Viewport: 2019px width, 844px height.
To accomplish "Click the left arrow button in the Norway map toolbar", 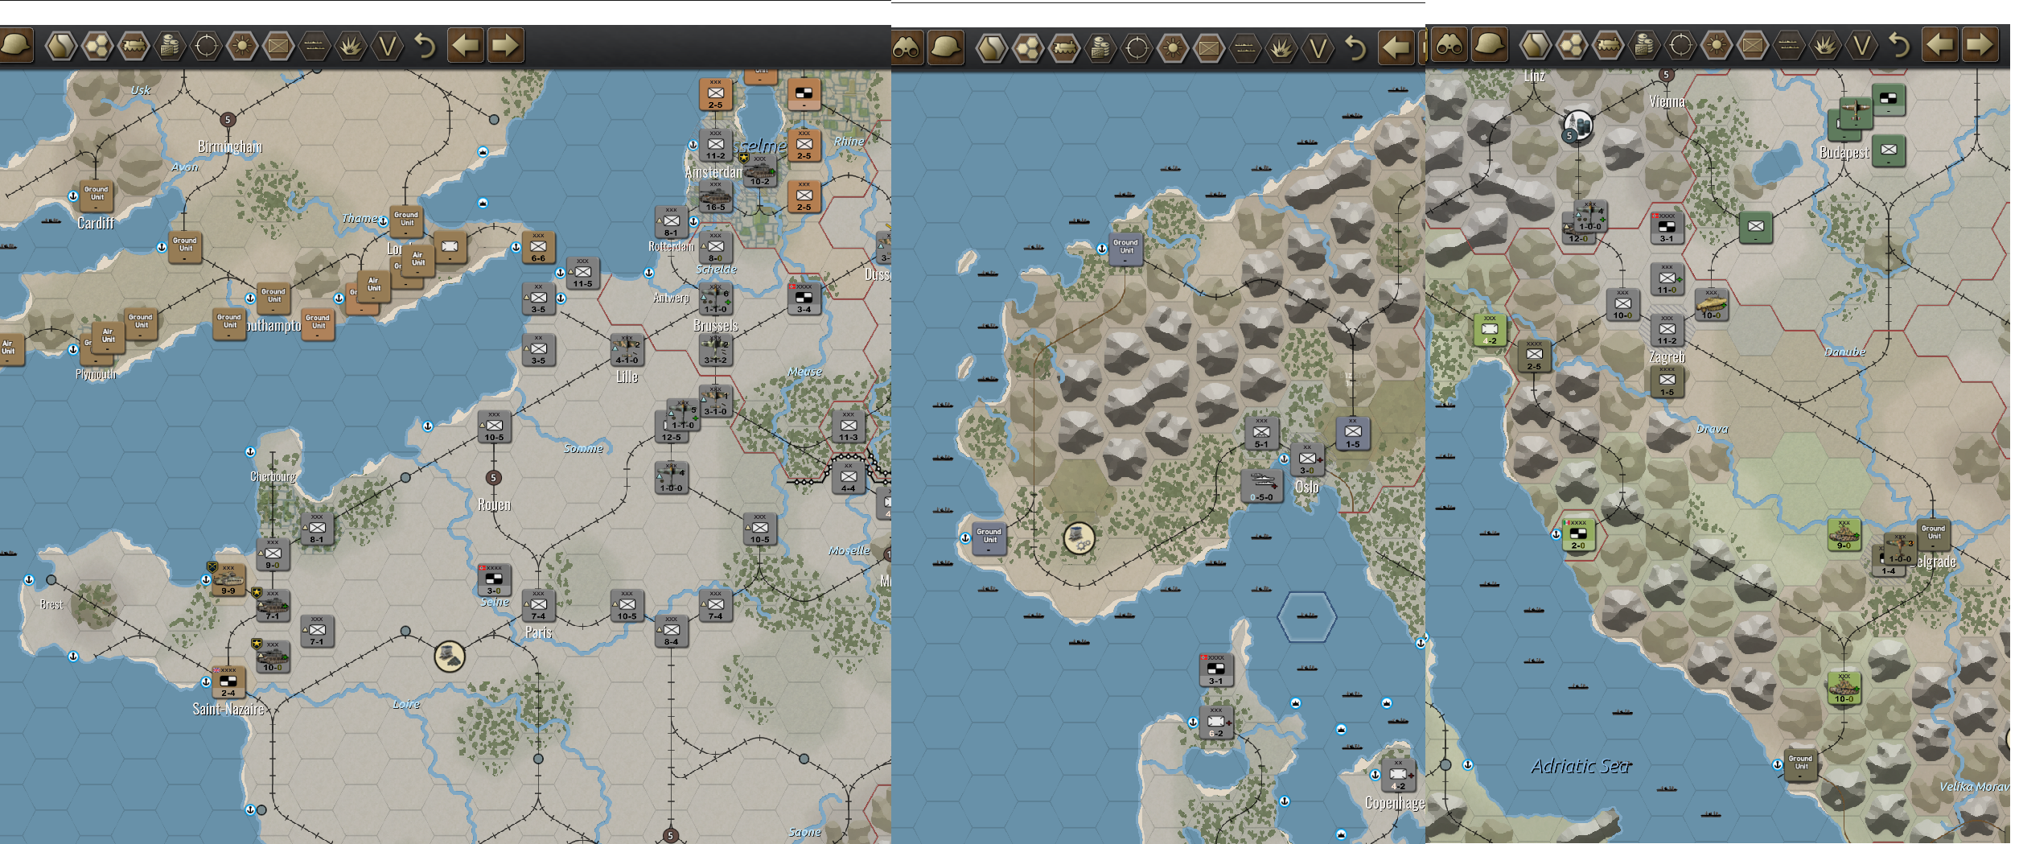I will (x=1397, y=48).
